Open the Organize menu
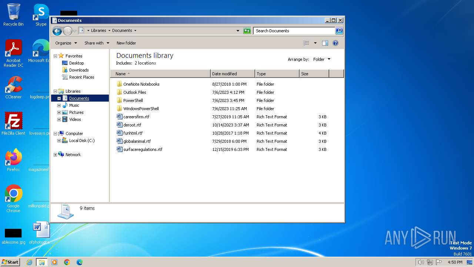 [66, 43]
